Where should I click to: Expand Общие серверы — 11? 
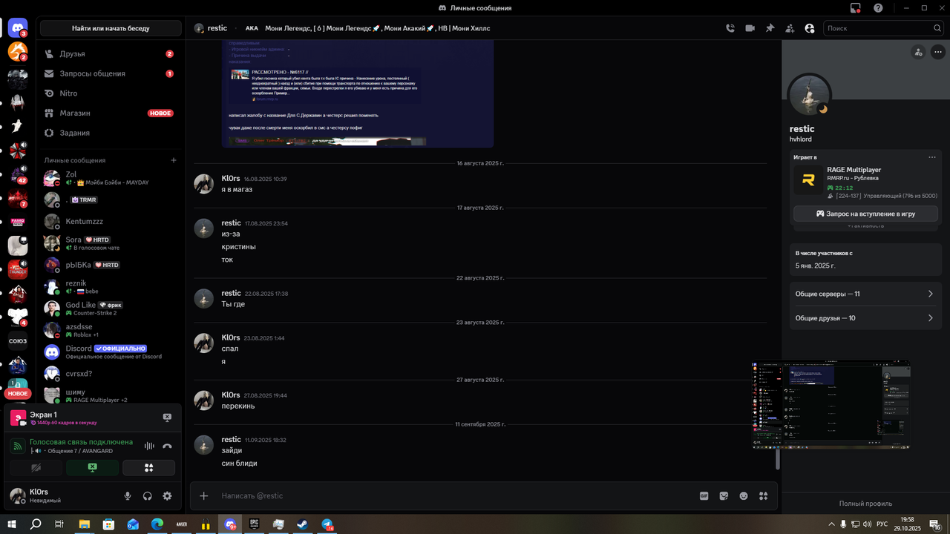(865, 294)
